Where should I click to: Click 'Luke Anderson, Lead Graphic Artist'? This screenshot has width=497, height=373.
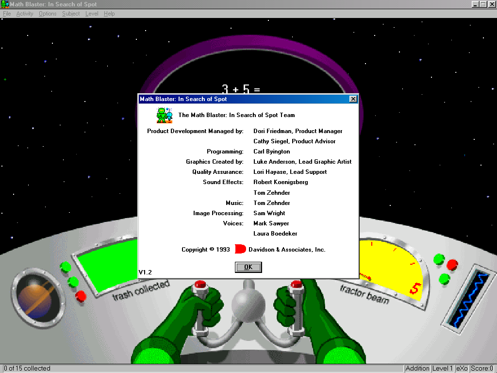coord(302,161)
